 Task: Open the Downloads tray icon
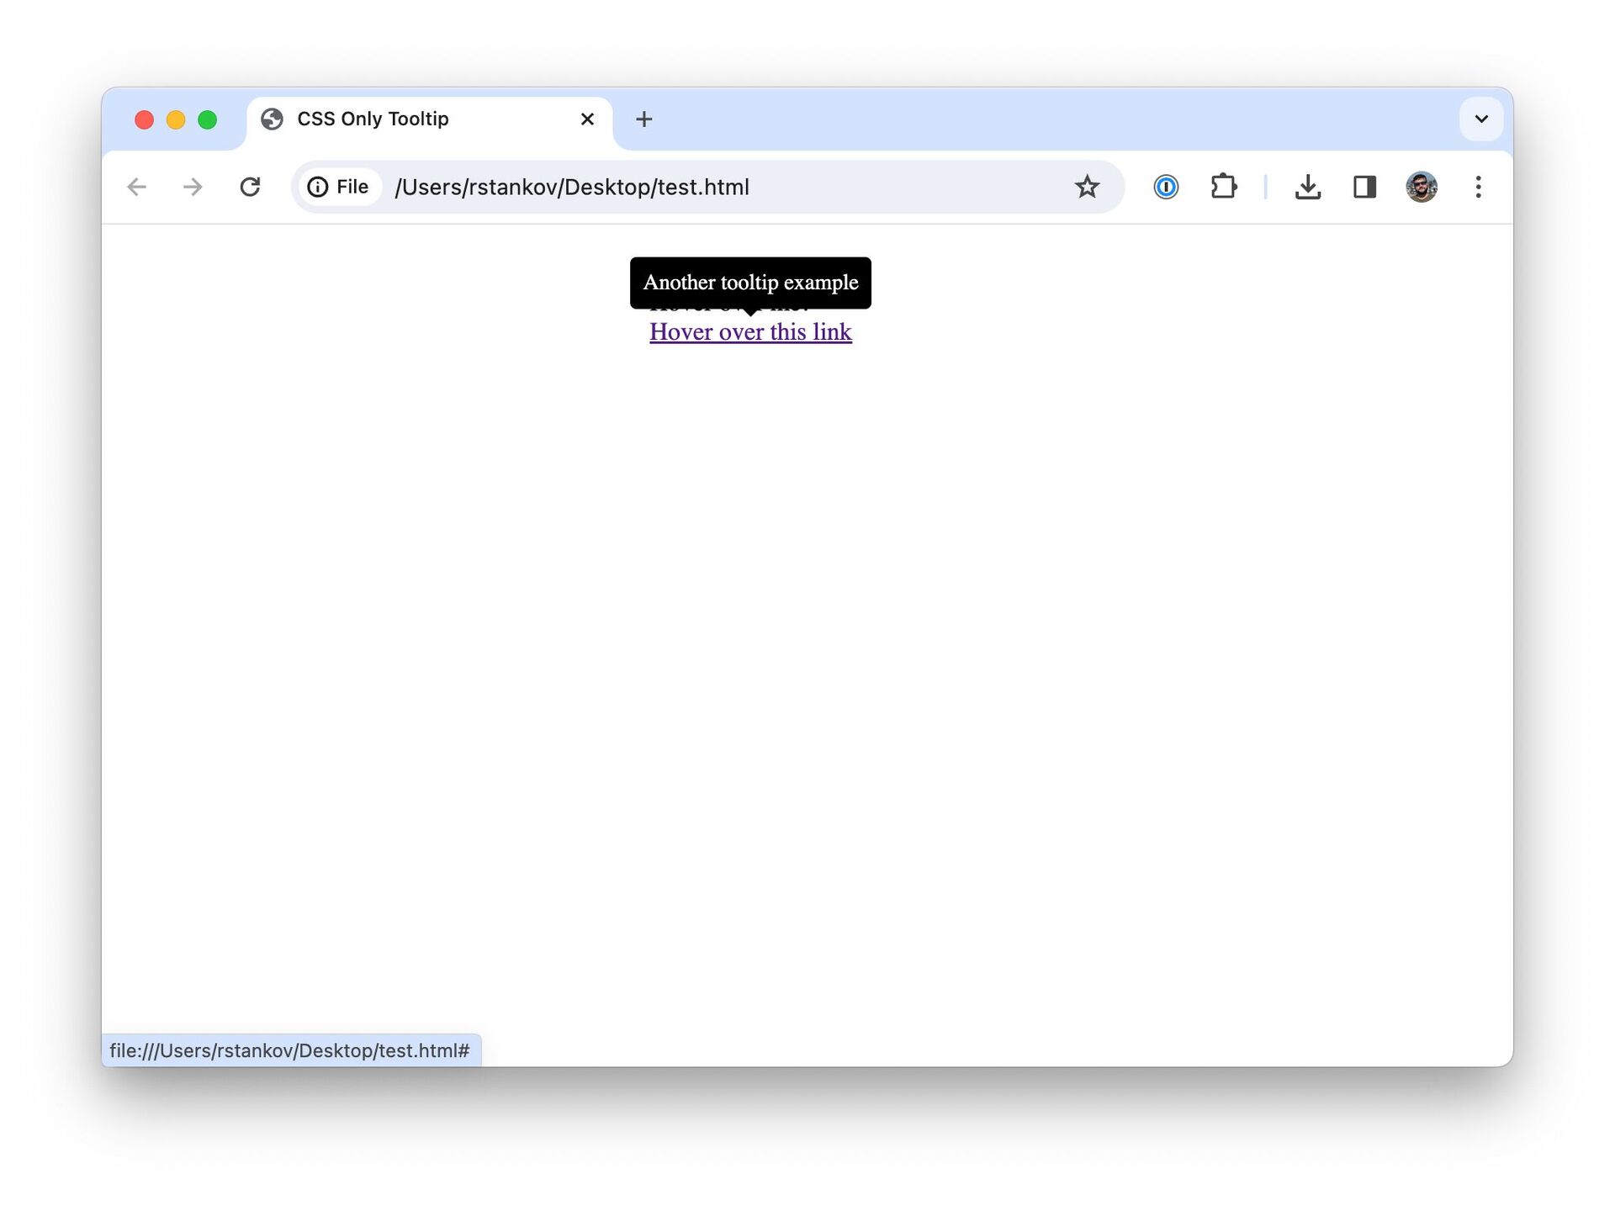(1308, 187)
